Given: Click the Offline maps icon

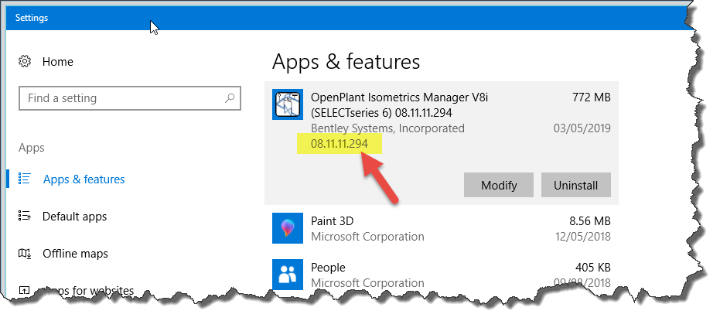Looking at the screenshot, I should pyautogui.click(x=24, y=254).
